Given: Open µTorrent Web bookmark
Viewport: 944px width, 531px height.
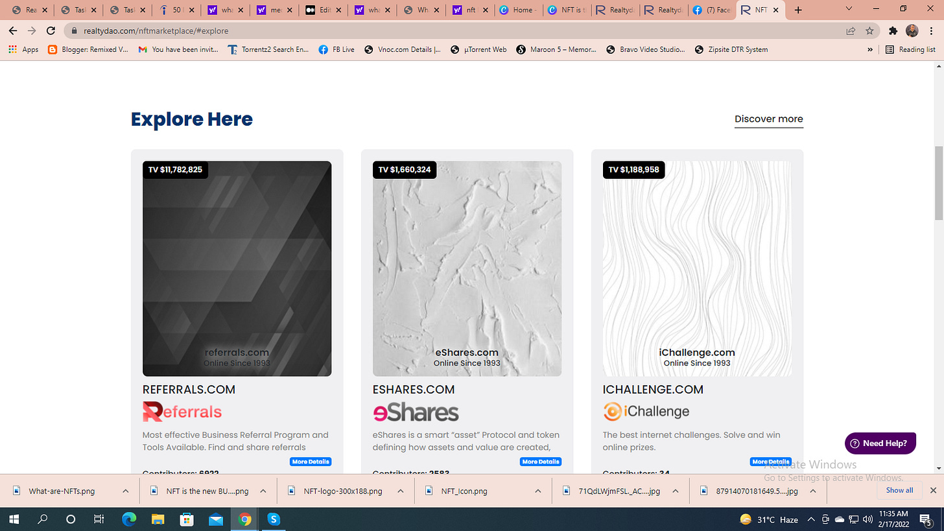Looking at the screenshot, I should (479, 49).
